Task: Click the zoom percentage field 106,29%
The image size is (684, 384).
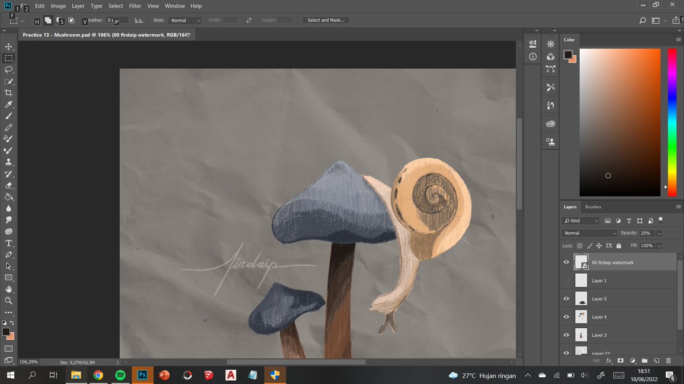Action: point(29,362)
